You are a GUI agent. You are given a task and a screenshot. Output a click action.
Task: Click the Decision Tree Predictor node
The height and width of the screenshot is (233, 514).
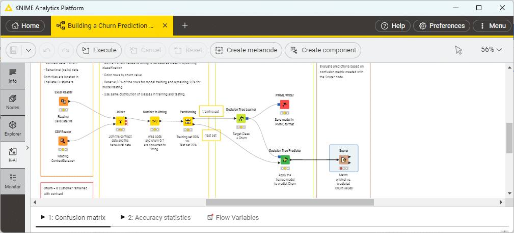click(285, 160)
